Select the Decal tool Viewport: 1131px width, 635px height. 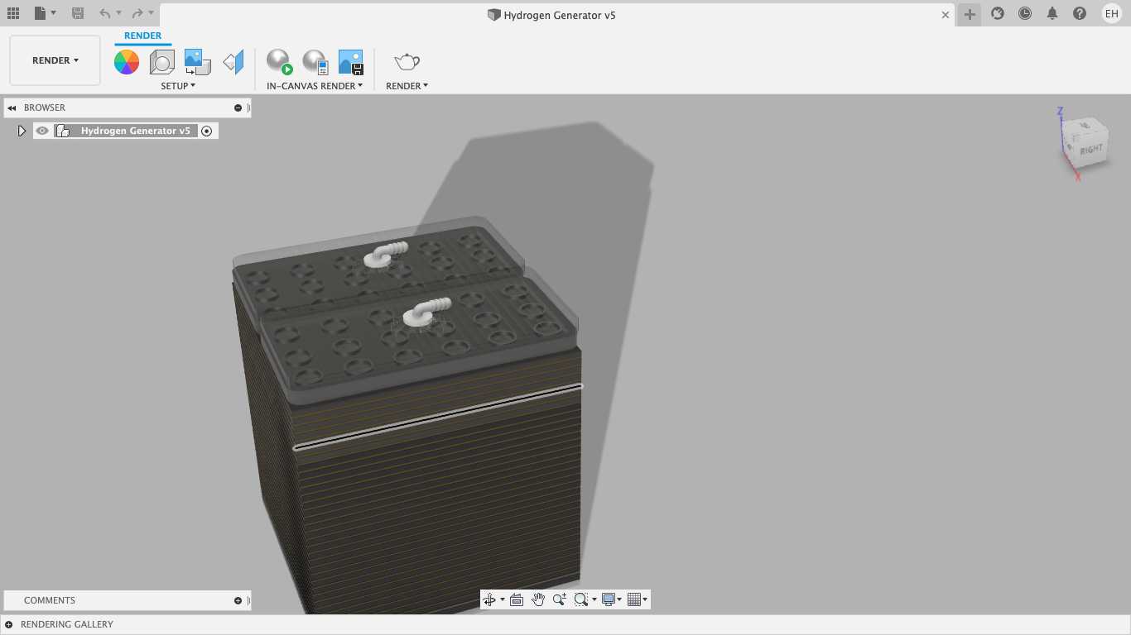click(x=197, y=62)
